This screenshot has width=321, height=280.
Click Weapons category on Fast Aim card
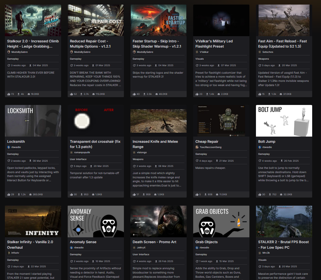(x=263, y=59)
